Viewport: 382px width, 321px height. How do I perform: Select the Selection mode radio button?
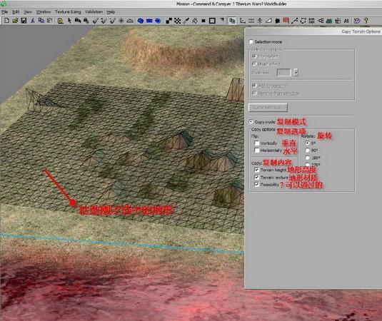point(251,42)
